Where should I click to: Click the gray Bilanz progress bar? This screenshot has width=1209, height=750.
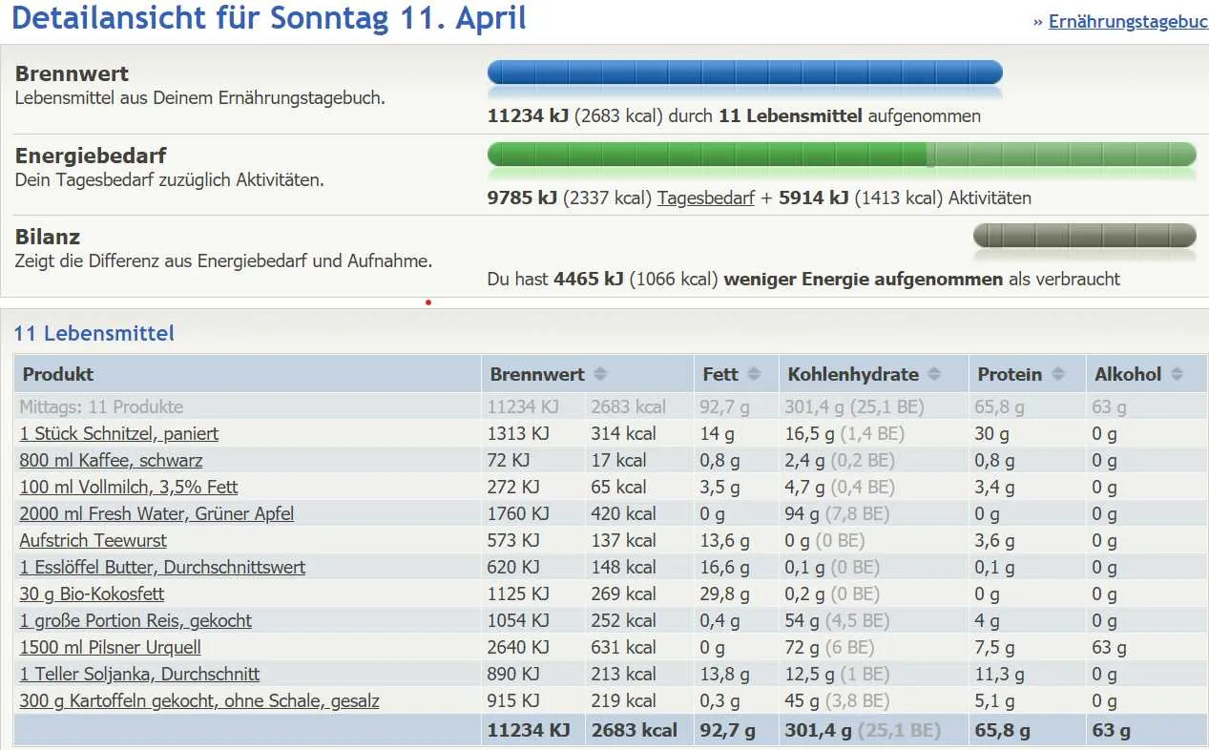(x=1085, y=236)
